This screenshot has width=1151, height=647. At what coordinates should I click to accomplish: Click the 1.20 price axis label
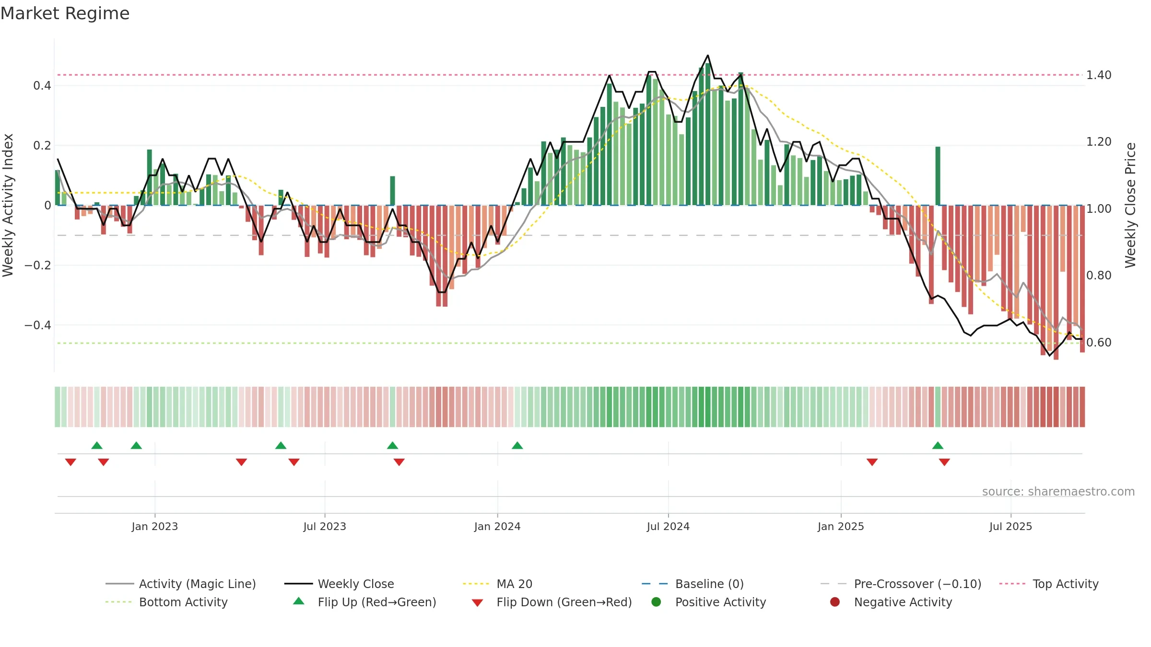coord(1099,141)
